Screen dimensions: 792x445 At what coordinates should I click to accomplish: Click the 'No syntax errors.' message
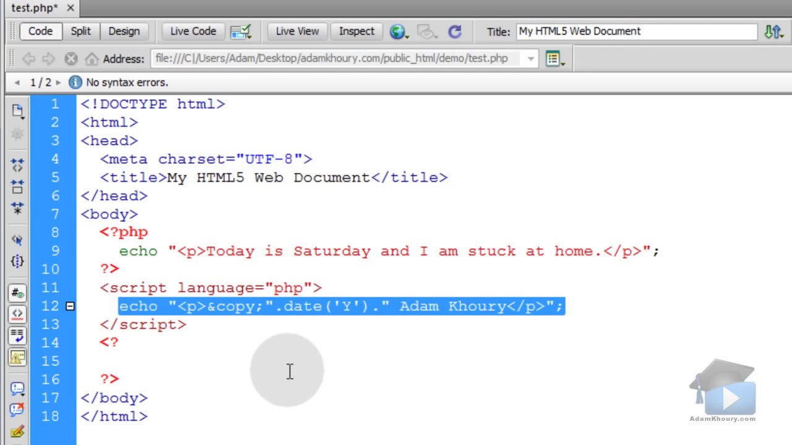tap(127, 82)
